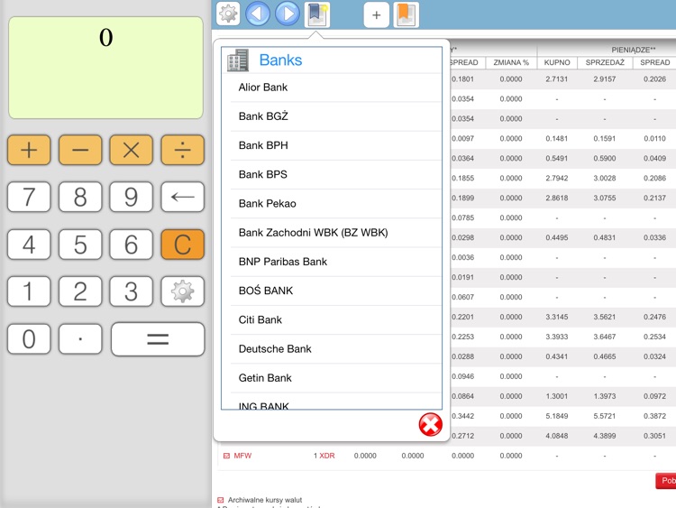This screenshot has height=508, width=676.
Task: Tap calculator digit 2
Action: 80,291
